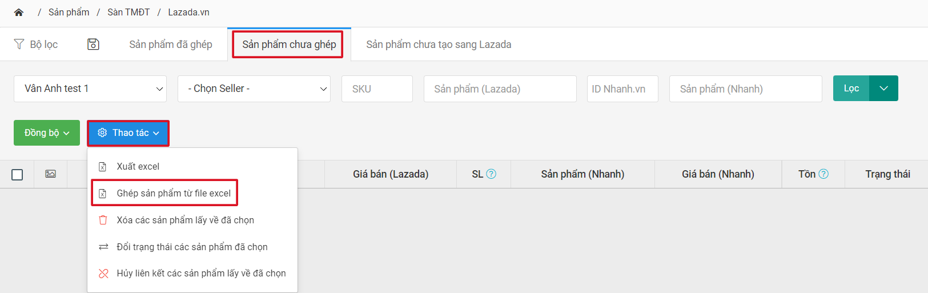Click the SKU input field
Viewport: 928px width, 293px height.
tap(377, 89)
